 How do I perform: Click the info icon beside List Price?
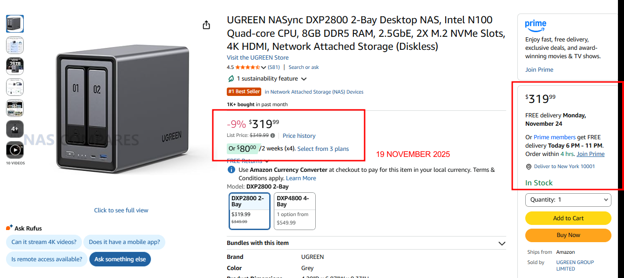(x=273, y=136)
